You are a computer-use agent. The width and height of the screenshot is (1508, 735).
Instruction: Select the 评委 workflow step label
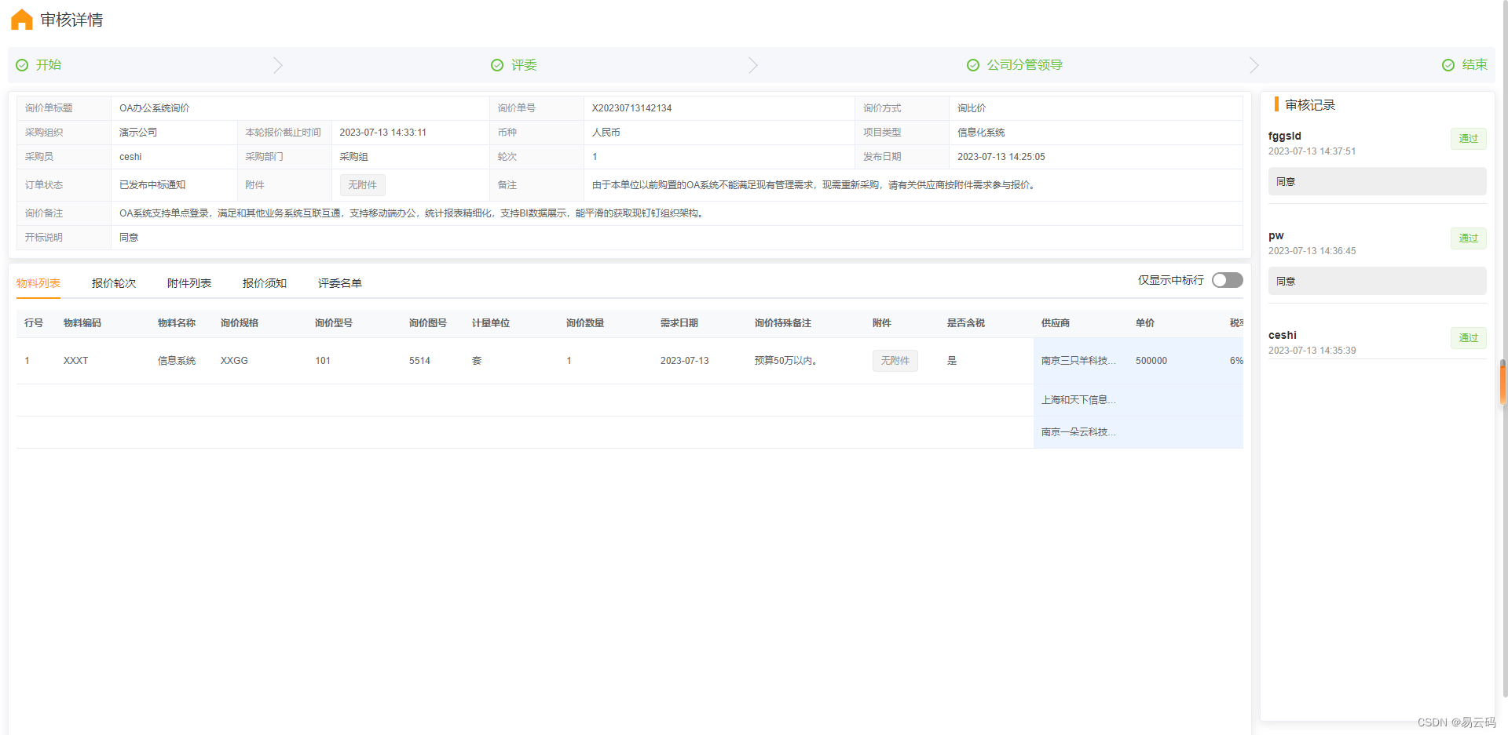click(x=524, y=65)
